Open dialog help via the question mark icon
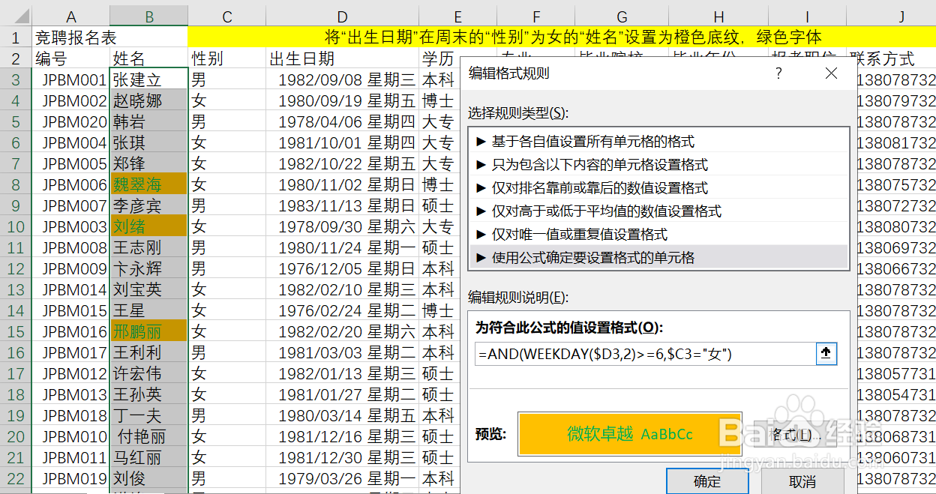The width and height of the screenshot is (936, 494). (x=778, y=73)
